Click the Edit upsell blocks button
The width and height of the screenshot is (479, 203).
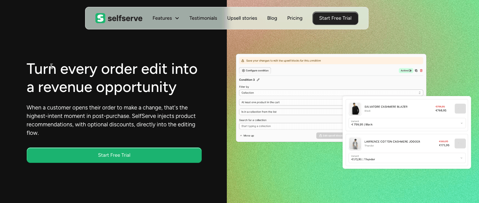pyautogui.click(x=330, y=136)
